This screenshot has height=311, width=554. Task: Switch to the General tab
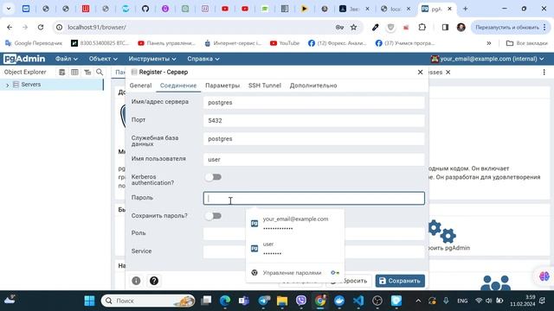[140, 86]
